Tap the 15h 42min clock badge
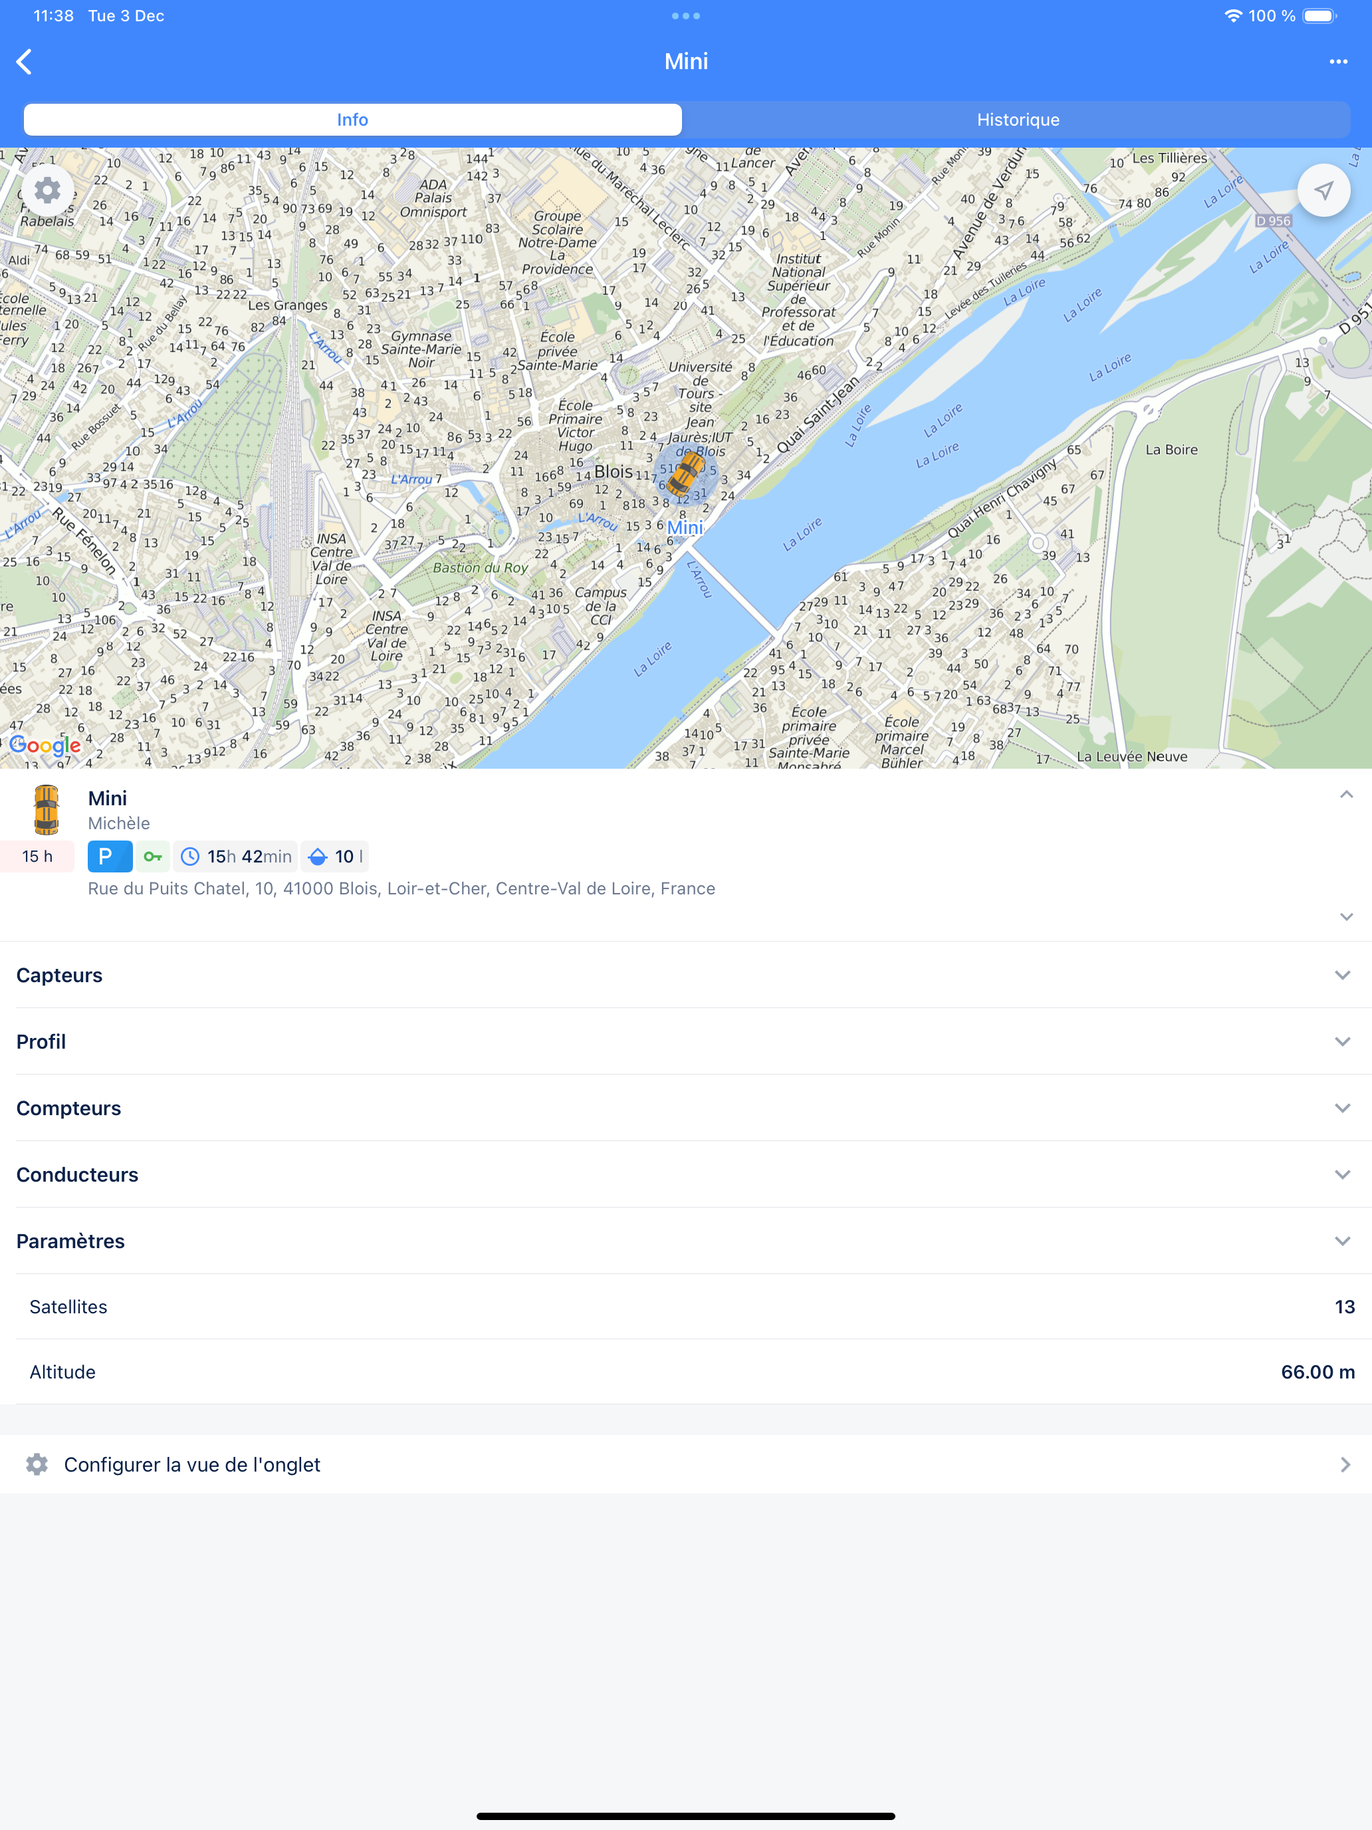The width and height of the screenshot is (1372, 1830). (236, 856)
